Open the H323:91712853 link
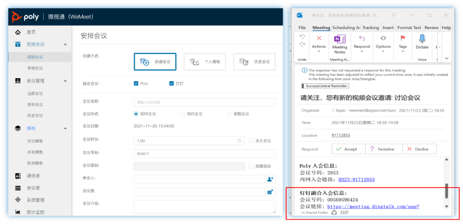This screenshot has height=224, width=463. pos(356,179)
